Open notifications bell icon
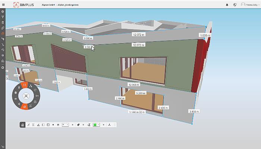This screenshot has height=149, width=261. point(227,5)
